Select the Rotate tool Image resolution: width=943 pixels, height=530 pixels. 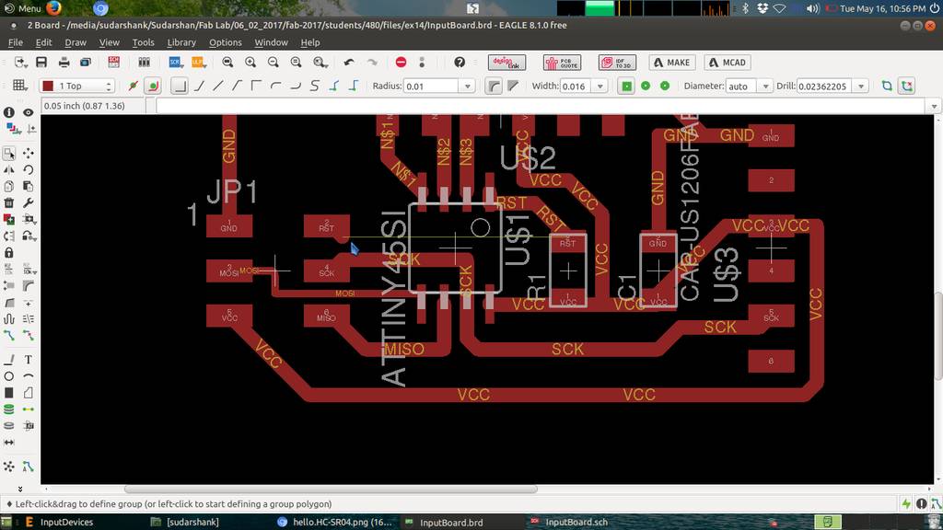[29, 169]
